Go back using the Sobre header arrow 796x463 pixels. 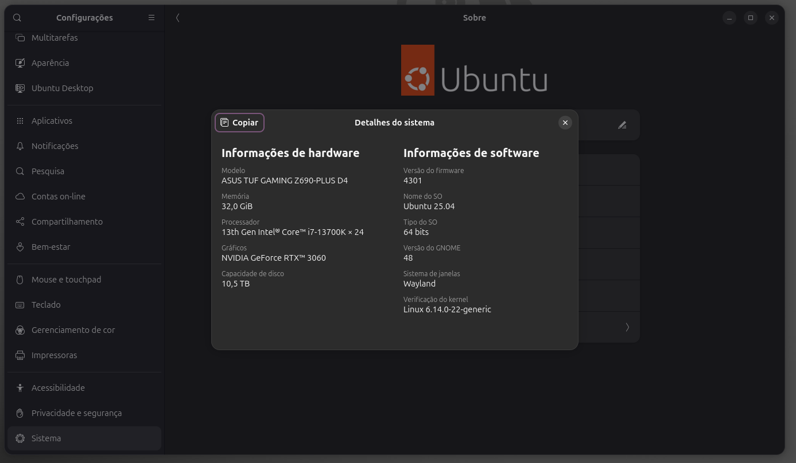tap(177, 18)
